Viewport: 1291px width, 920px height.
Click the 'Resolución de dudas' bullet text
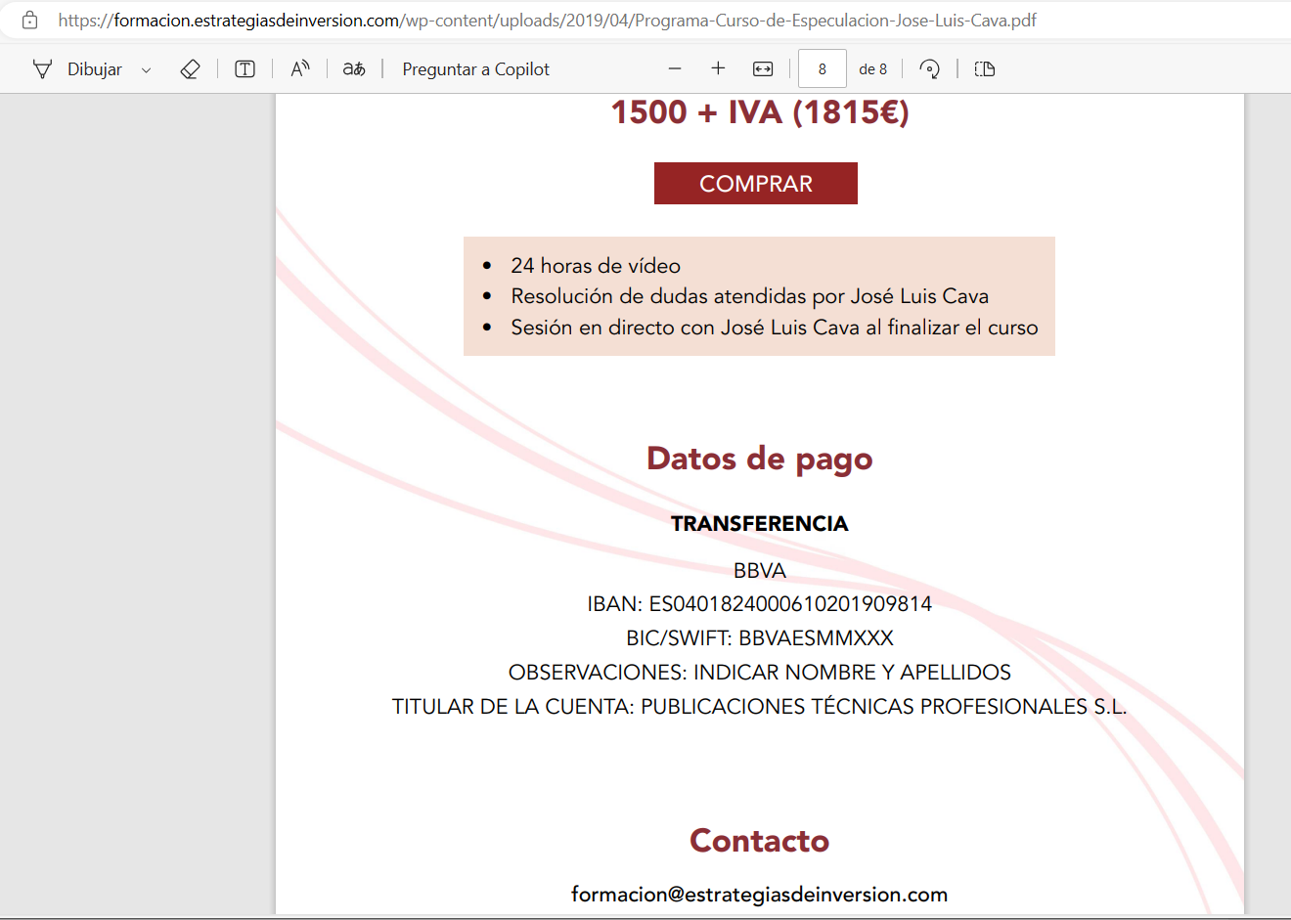coord(750,296)
